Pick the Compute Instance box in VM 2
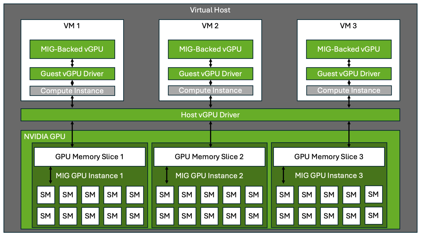421x236 pixels. (210, 90)
